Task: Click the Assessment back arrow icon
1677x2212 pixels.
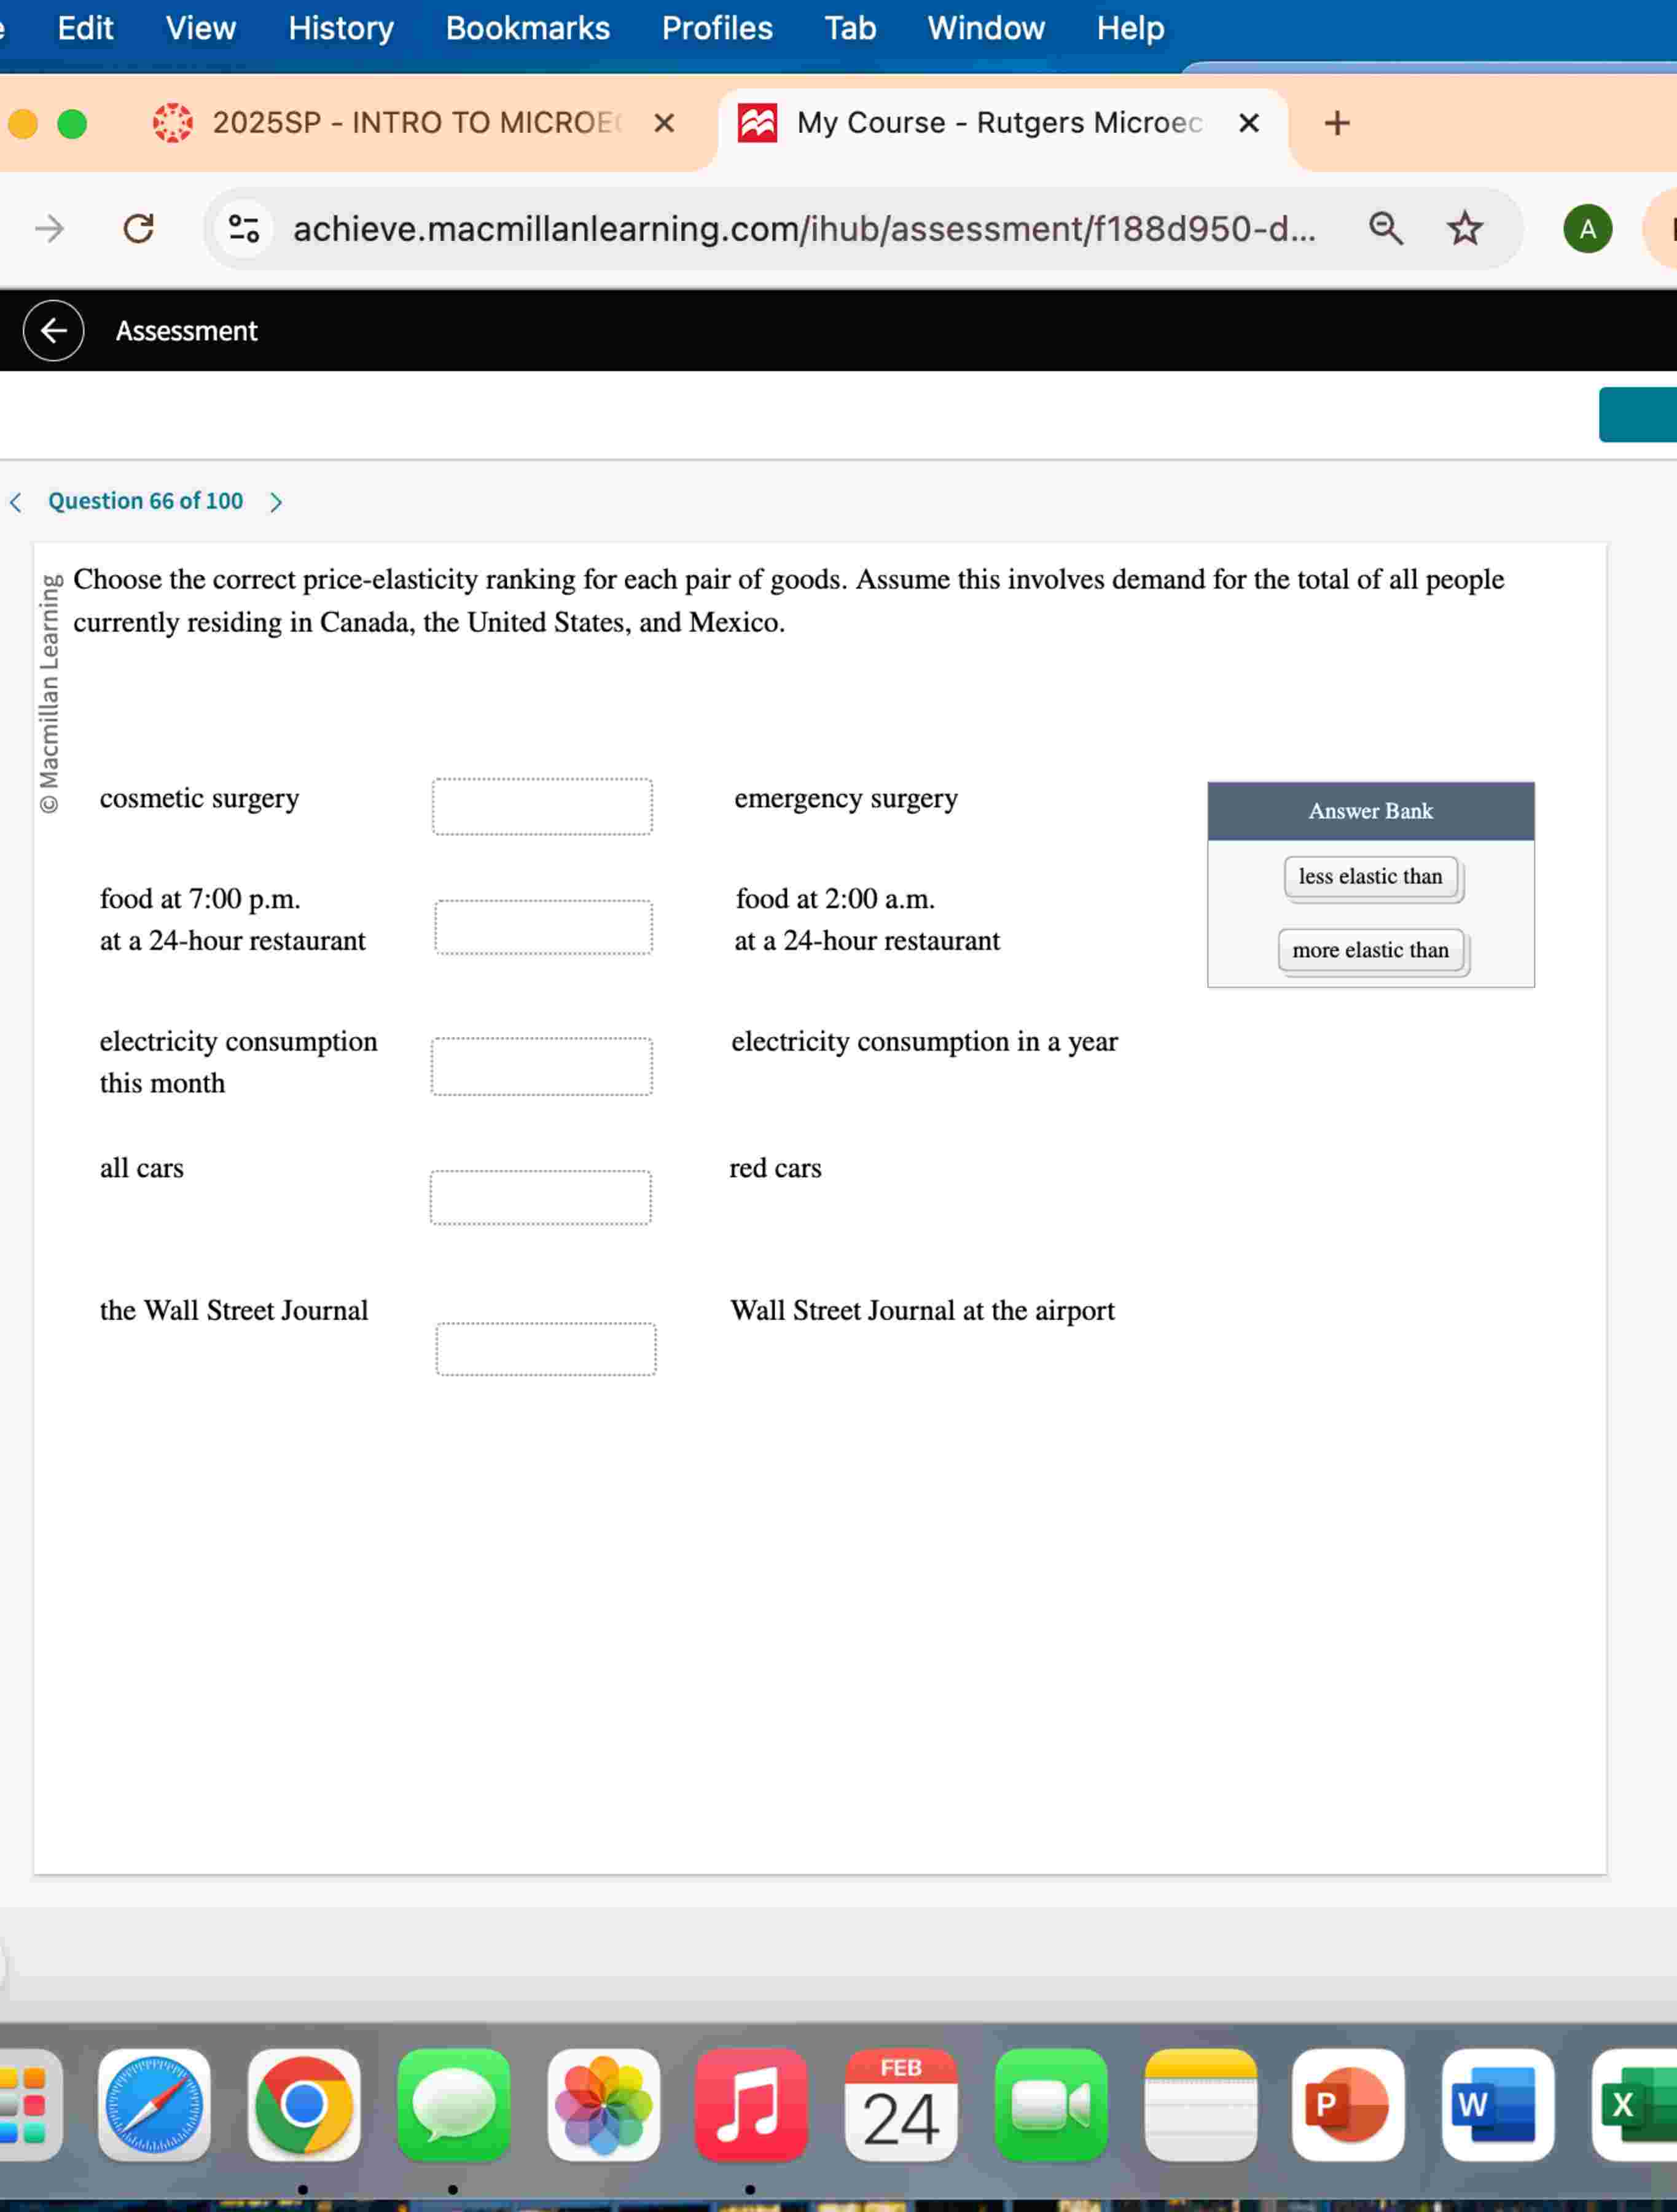Action: click(54, 331)
